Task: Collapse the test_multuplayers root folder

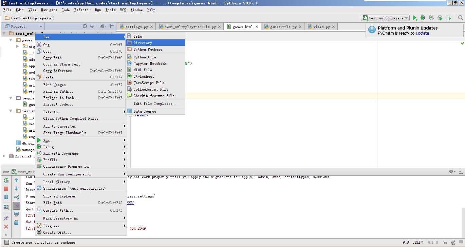Action: [4, 34]
